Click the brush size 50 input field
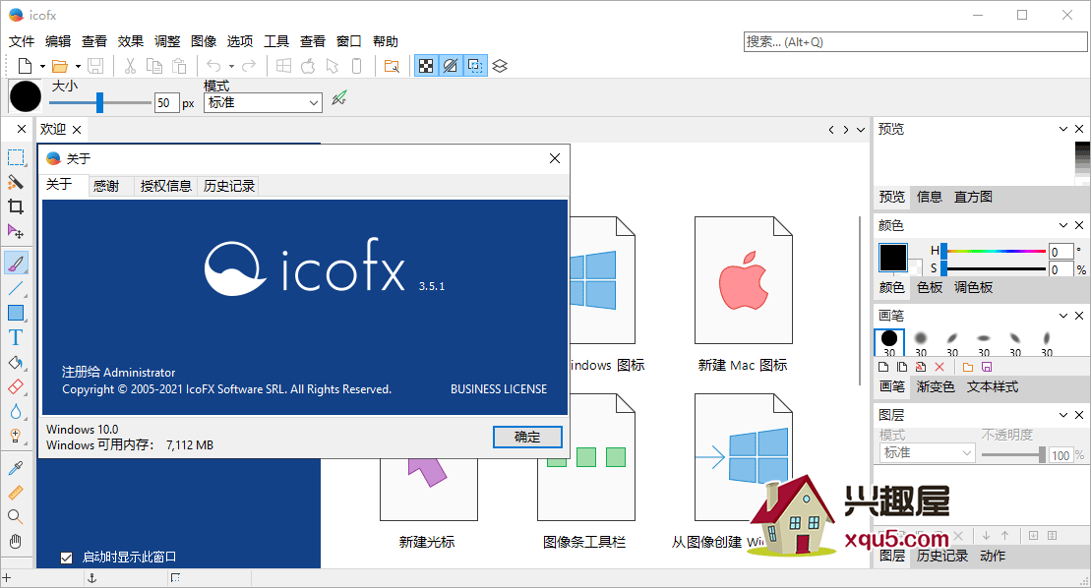 [x=167, y=103]
